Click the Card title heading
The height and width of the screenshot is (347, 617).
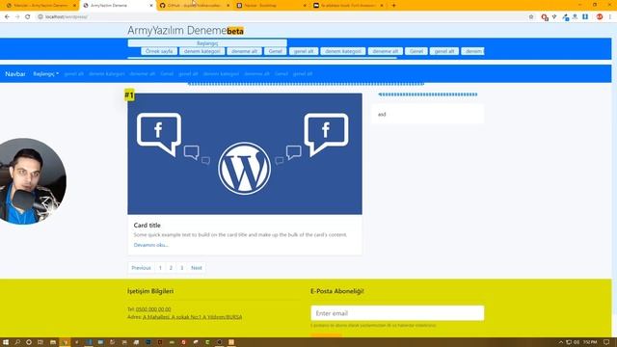[x=148, y=225]
